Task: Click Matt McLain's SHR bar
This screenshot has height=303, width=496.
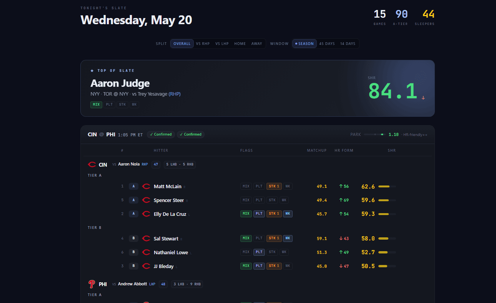Action: [387, 187]
